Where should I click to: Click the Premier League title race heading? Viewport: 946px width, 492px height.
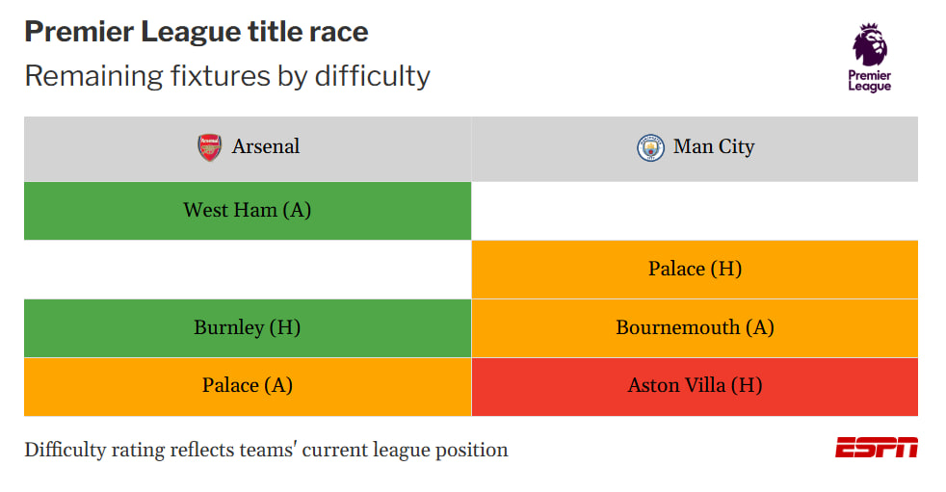(197, 32)
